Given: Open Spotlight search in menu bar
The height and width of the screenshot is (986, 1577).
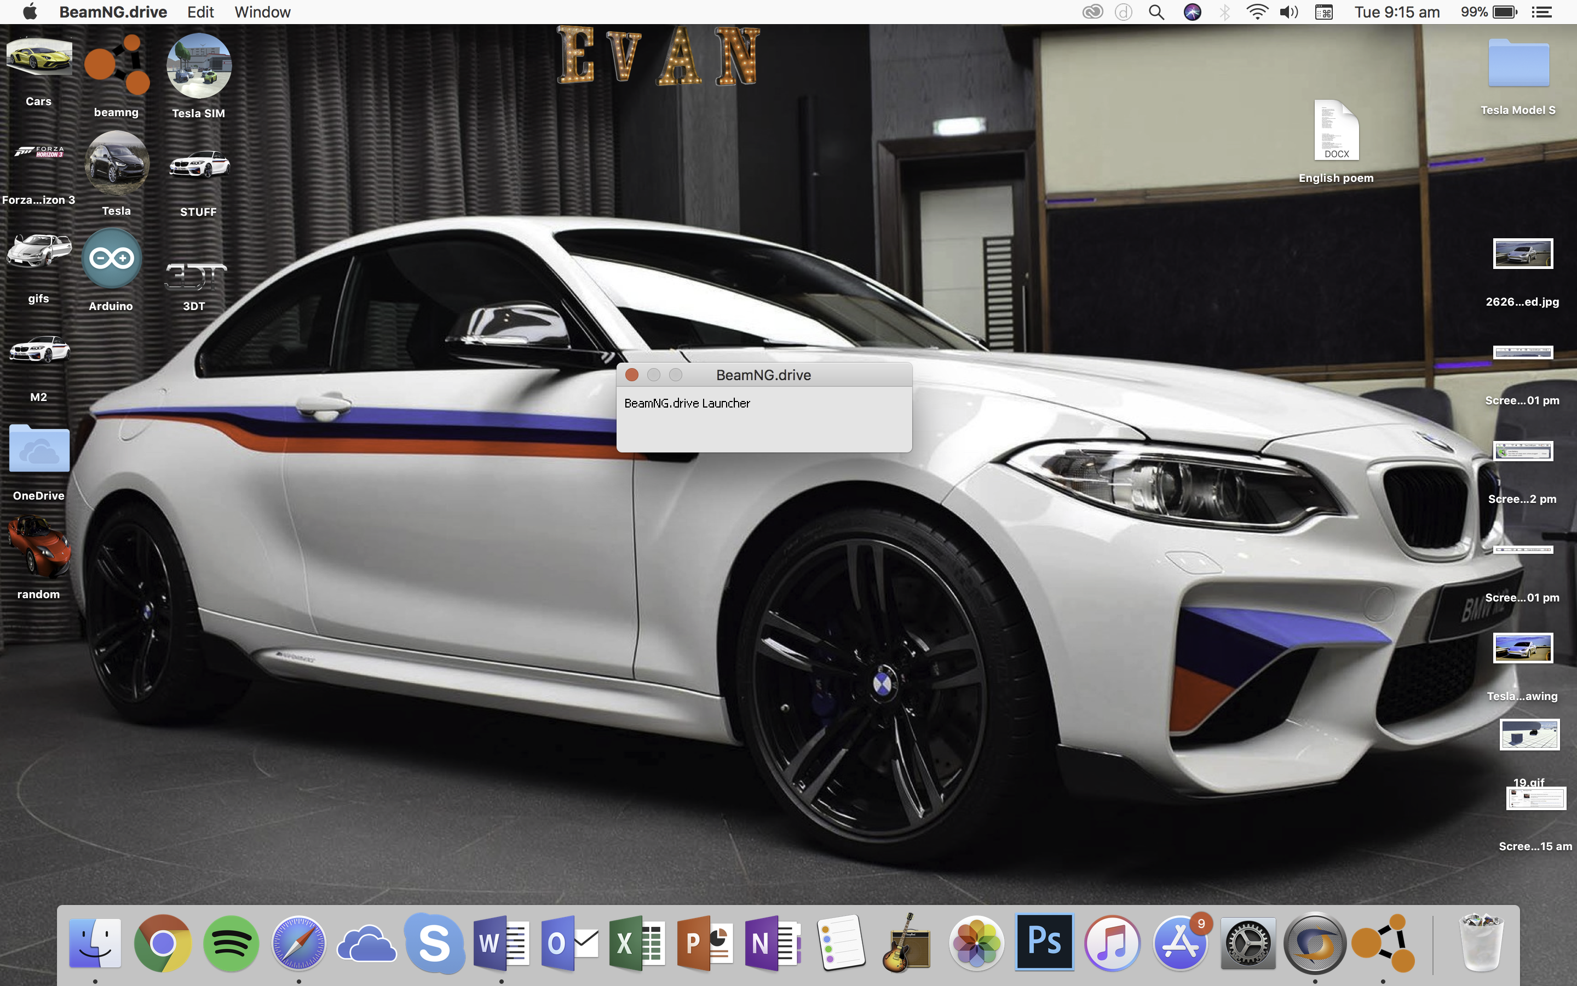Looking at the screenshot, I should 1156,12.
